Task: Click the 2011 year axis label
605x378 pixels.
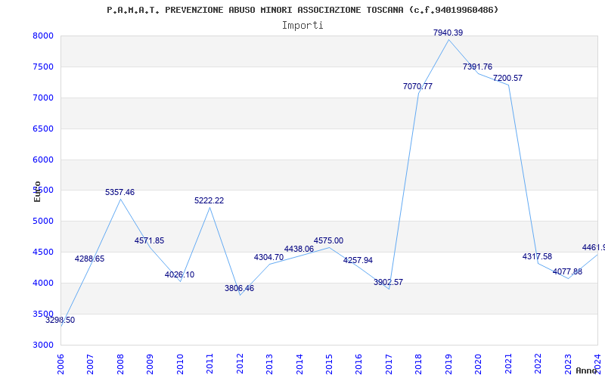Action: coord(209,364)
